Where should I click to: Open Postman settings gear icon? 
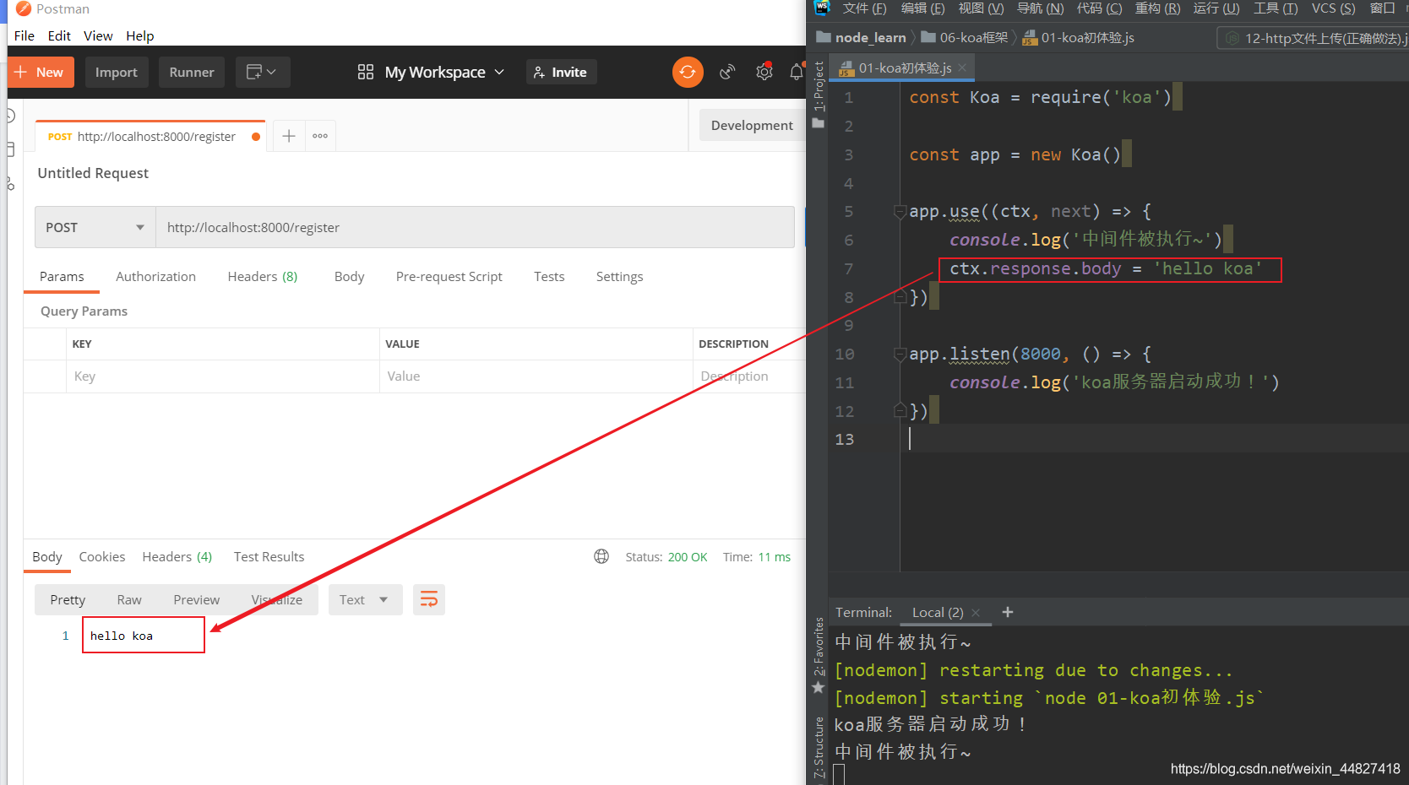[764, 73]
